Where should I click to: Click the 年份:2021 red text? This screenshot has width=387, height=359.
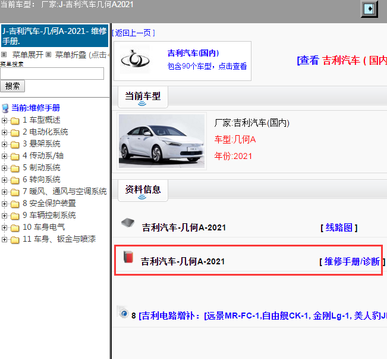click(x=233, y=156)
